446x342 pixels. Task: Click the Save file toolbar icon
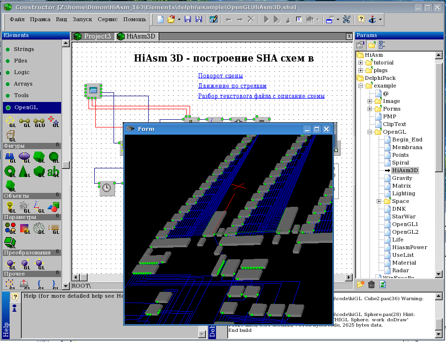[187, 19]
